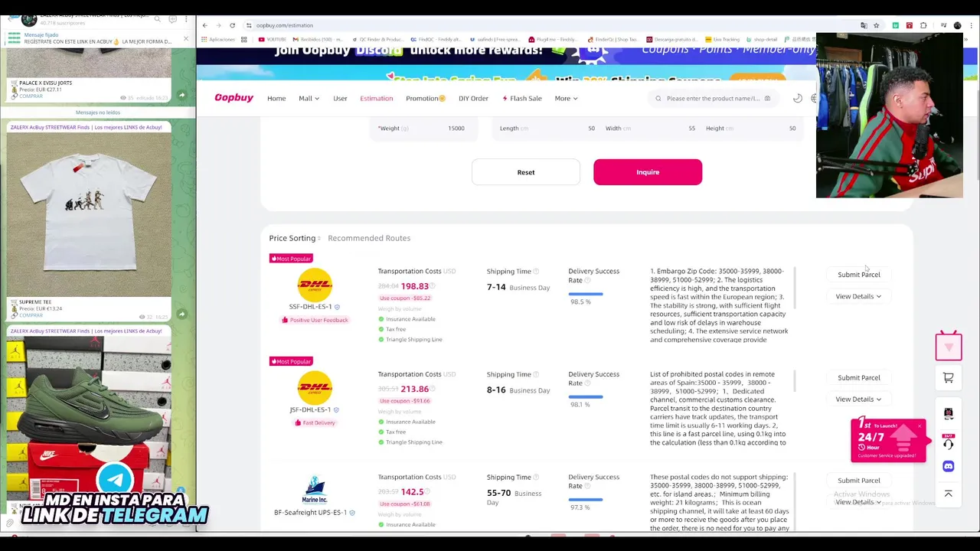Open the Telegram channel avatar
Viewport: 980px width, 551px height.
[28, 19]
